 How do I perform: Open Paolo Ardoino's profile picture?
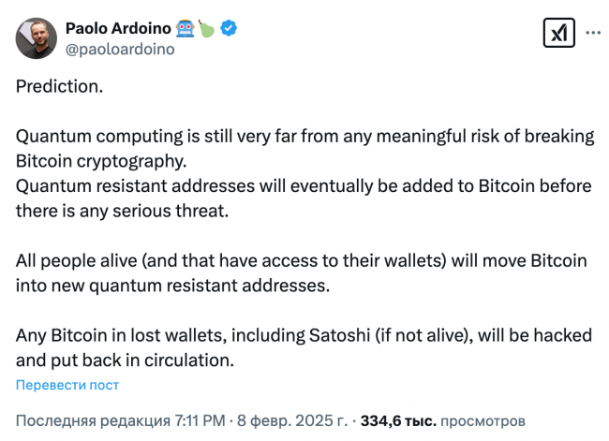[x=37, y=38]
